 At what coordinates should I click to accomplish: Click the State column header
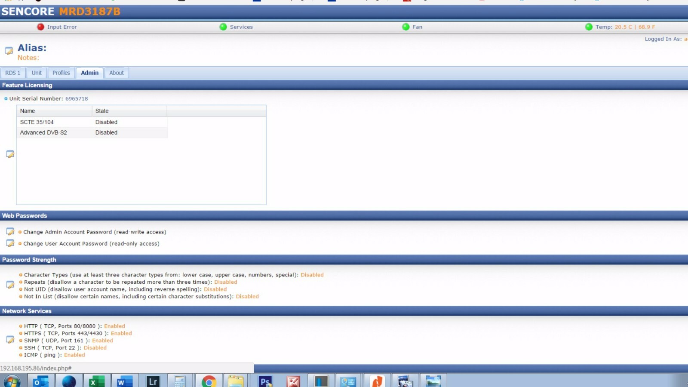[129, 111]
